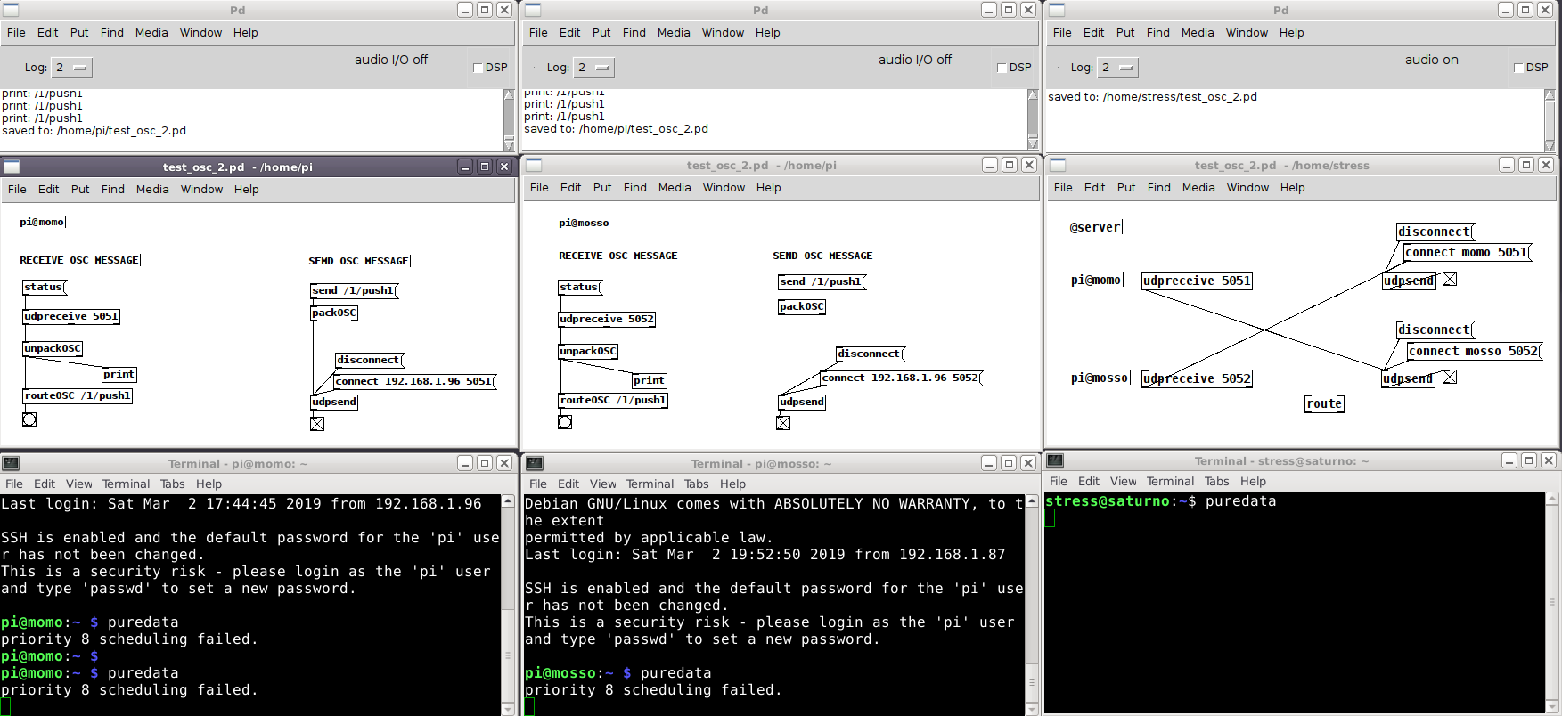Open Tabs menu in stress@saturno terminal
The height and width of the screenshot is (716, 1562).
1216,481
